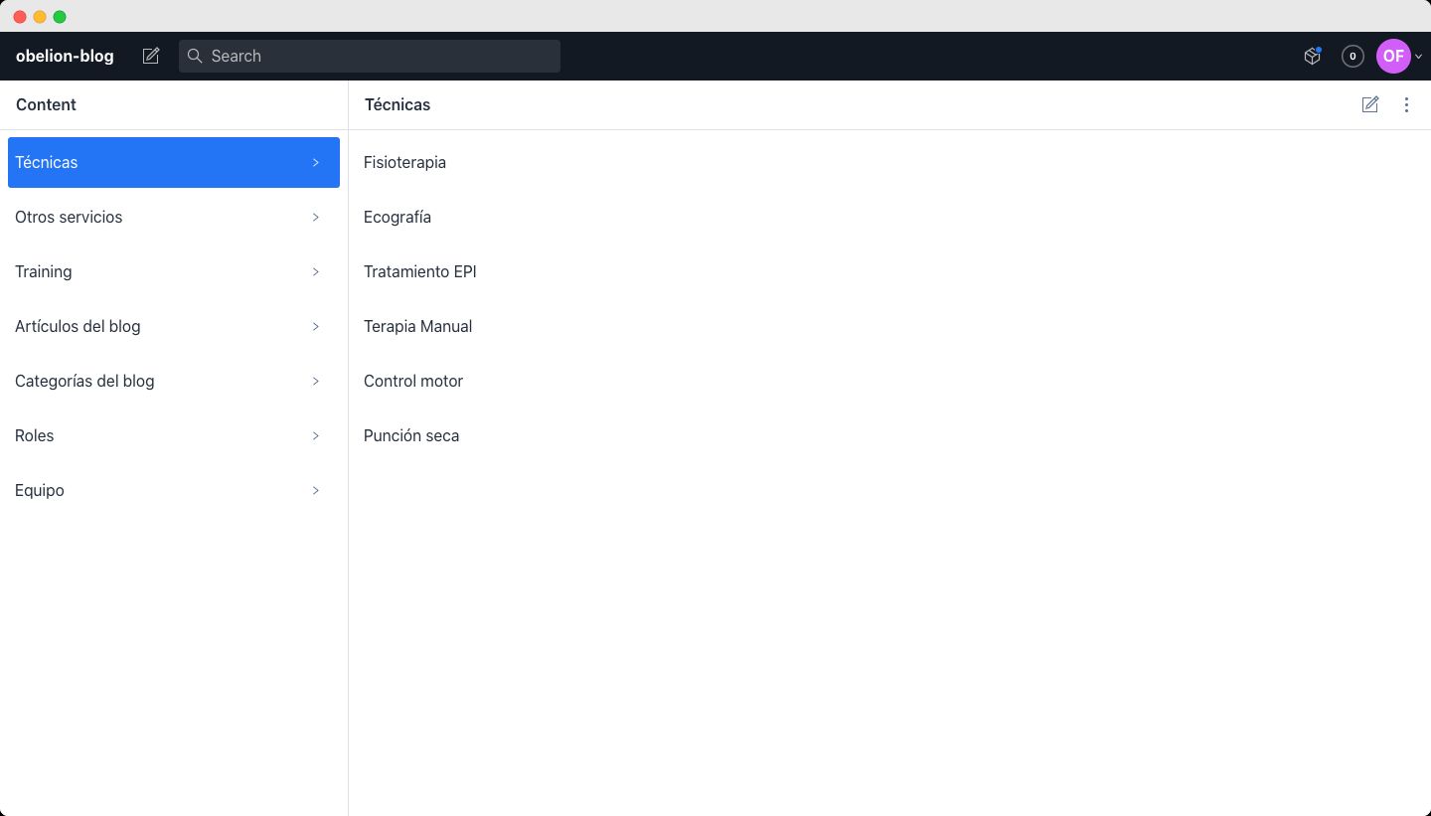Screen dimensions: 1431x816
Task: Open Artículos del blog list
Action: pyautogui.click(x=174, y=326)
